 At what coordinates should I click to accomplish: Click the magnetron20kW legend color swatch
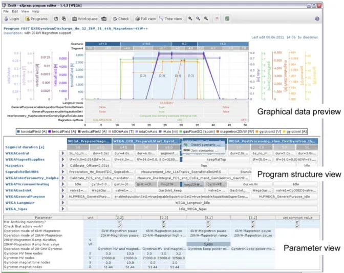coord(218,131)
